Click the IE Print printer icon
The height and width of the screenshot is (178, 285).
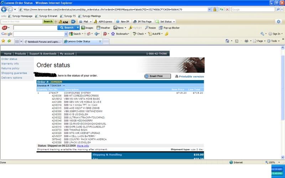(x=246, y=41)
